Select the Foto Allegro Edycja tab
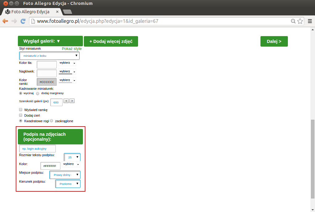 click(x=30, y=12)
